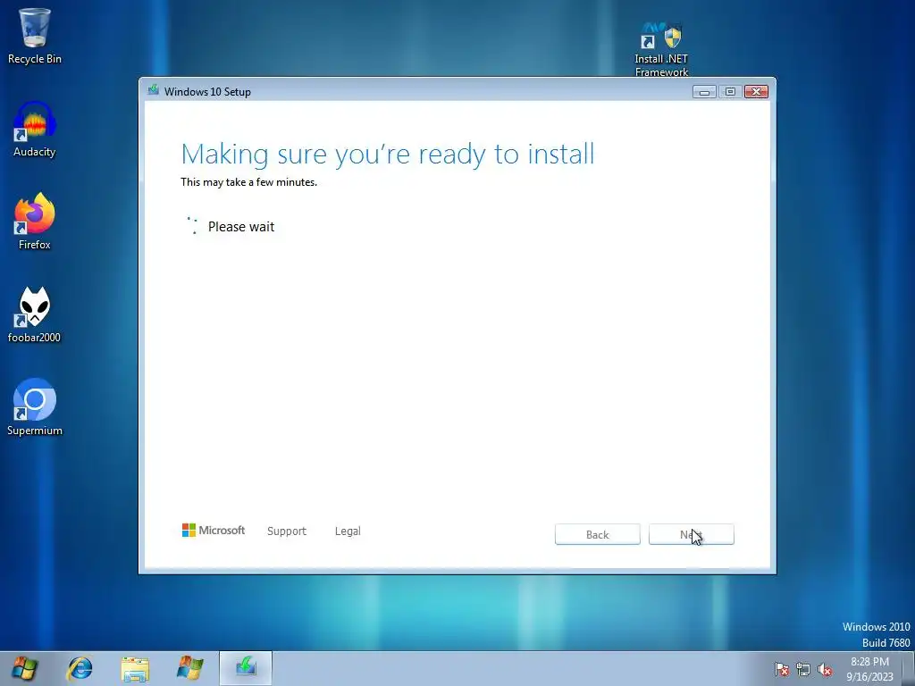Maximize the Windows 10 Setup window
Image resolution: width=915 pixels, height=686 pixels.
coord(730,92)
